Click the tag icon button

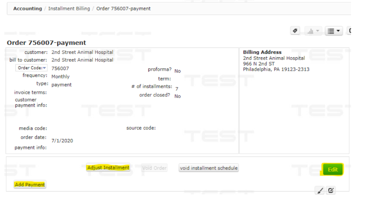tap(295, 31)
